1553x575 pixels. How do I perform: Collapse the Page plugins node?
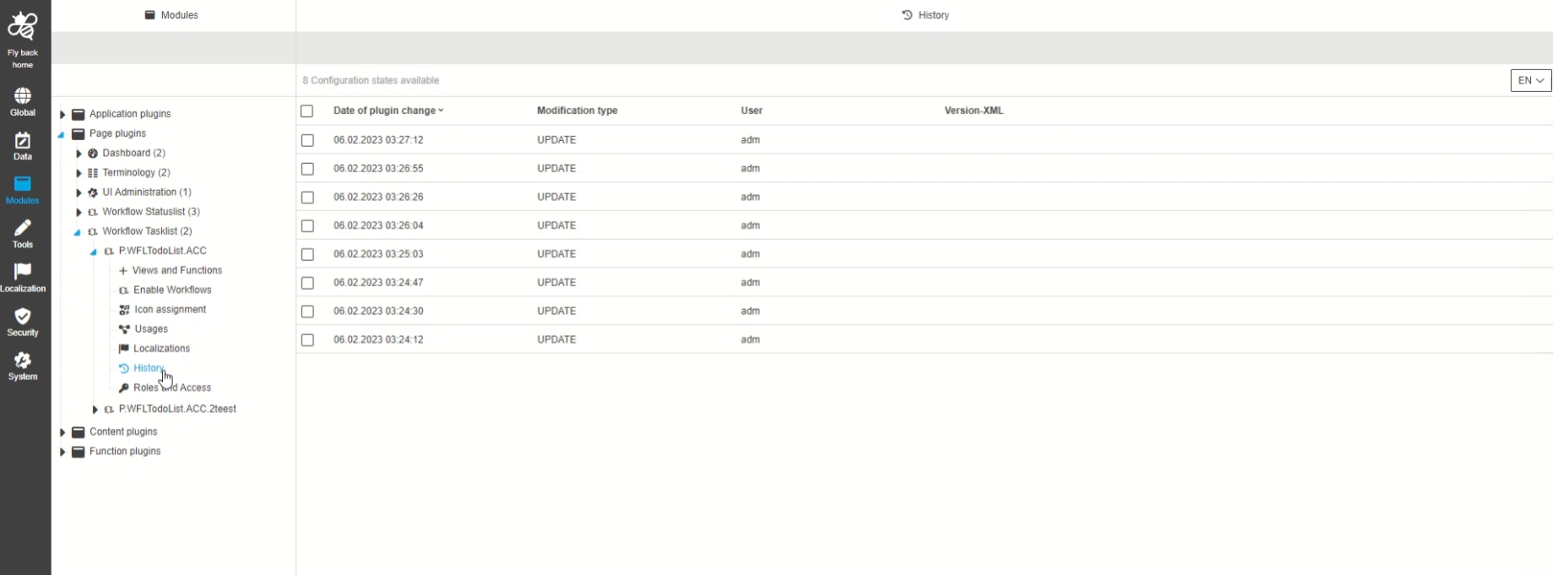61,134
